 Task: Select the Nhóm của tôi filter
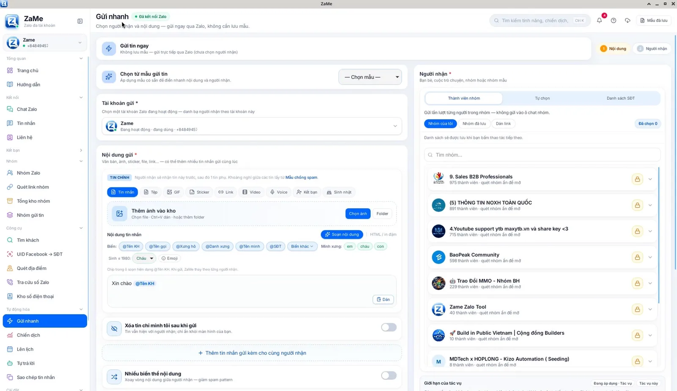coord(440,124)
